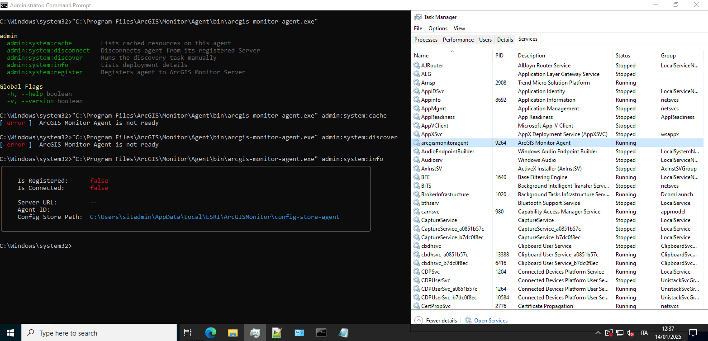Click the blue pie chart taskbar icon
Screen dimensions: 708x341
299,333
